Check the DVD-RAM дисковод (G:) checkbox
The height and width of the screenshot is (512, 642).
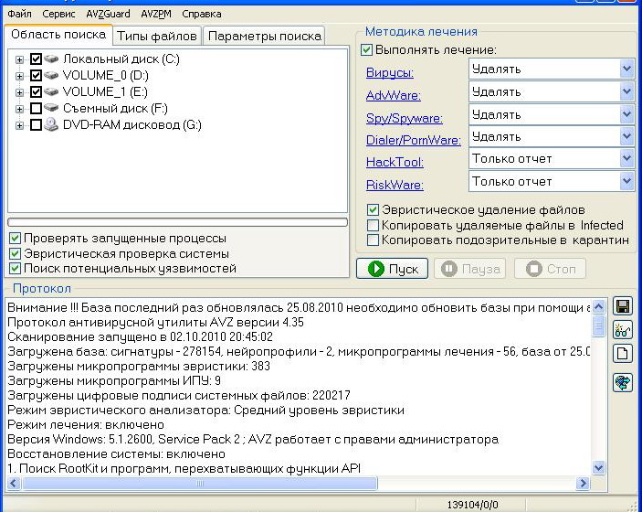point(36,124)
